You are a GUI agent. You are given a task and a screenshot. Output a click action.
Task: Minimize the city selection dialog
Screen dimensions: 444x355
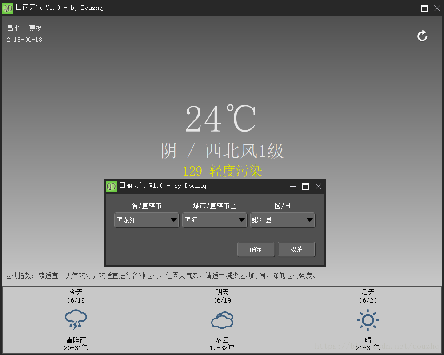coord(293,186)
